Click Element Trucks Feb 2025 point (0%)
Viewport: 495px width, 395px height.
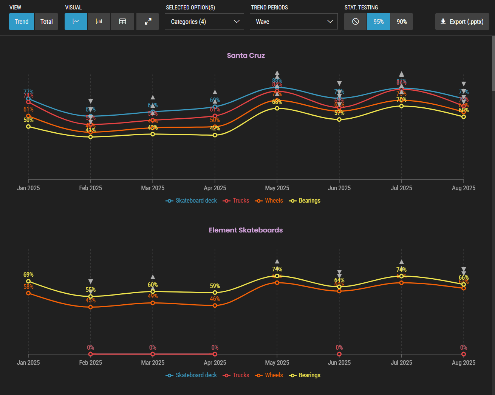pyautogui.click(x=90, y=354)
